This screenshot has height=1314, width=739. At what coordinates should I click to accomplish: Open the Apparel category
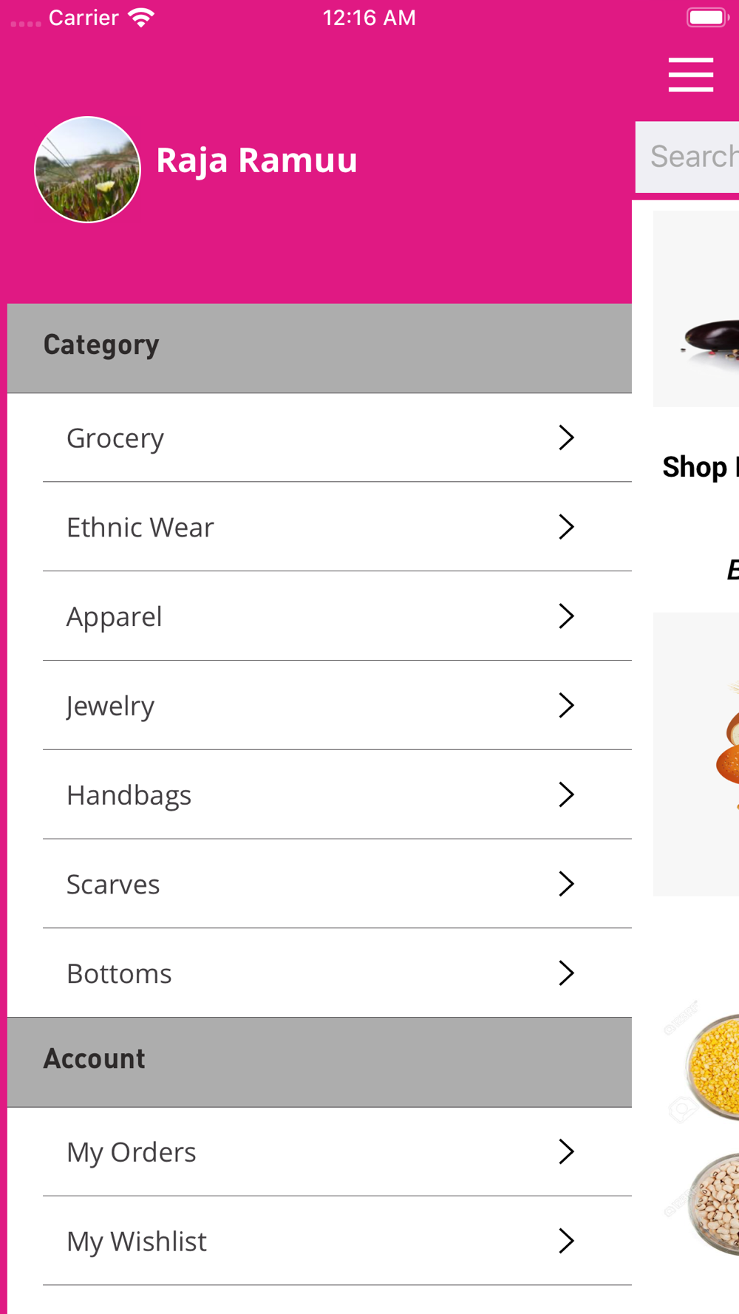click(x=115, y=617)
